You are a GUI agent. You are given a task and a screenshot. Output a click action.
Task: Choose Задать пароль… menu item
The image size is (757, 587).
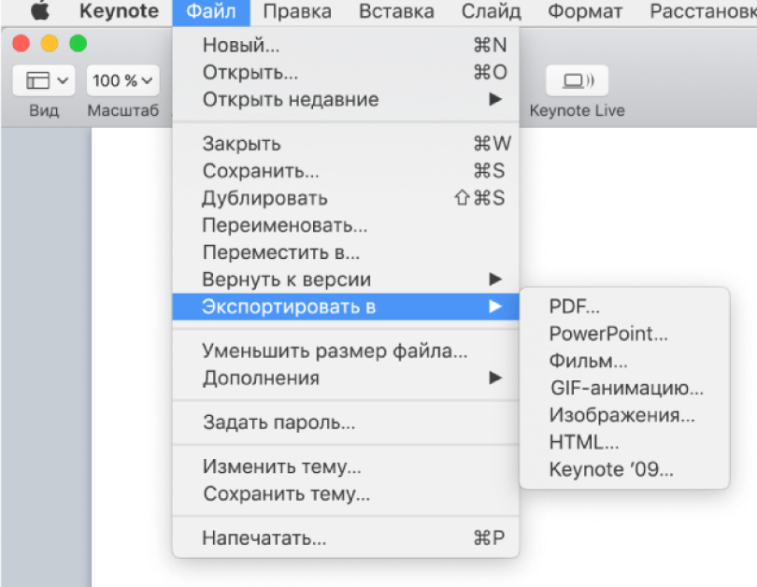tap(346, 422)
